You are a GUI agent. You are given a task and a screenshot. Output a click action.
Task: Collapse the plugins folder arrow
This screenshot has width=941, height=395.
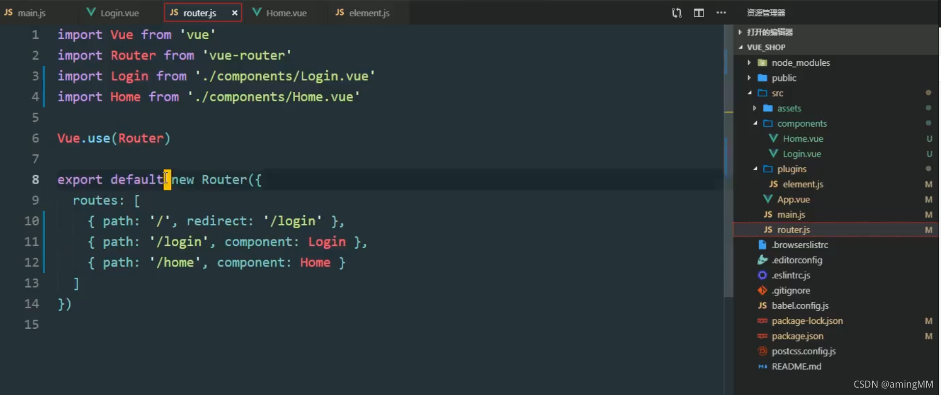tap(755, 169)
